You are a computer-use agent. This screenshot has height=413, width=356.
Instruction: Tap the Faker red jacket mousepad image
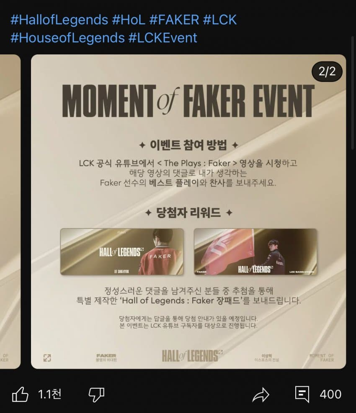[x=122, y=252]
